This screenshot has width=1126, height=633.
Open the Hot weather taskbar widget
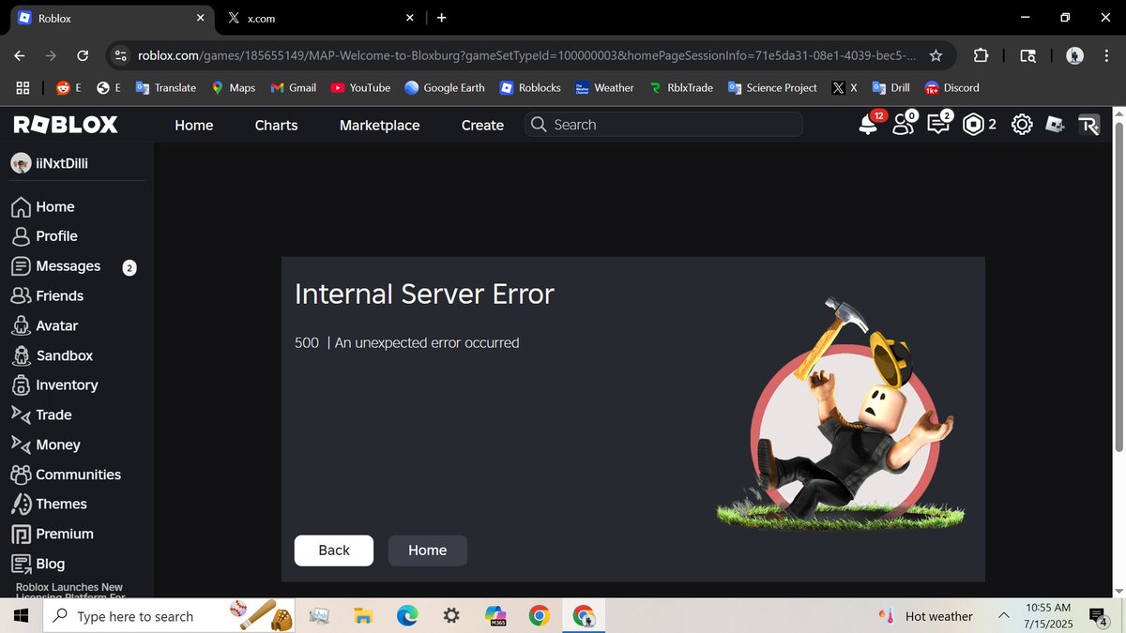[x=925, y=616]
